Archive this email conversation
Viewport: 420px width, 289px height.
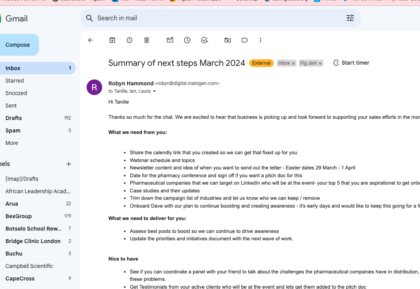coord(112,40)
